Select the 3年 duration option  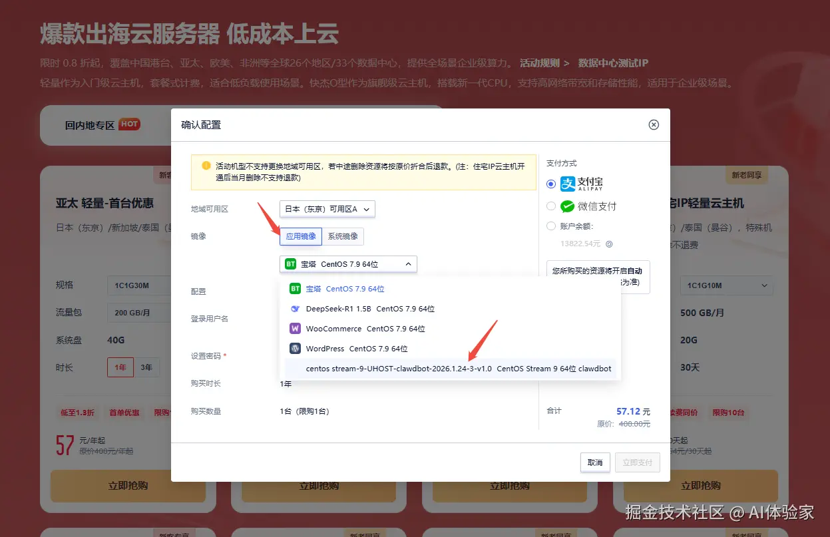point(146,367)
